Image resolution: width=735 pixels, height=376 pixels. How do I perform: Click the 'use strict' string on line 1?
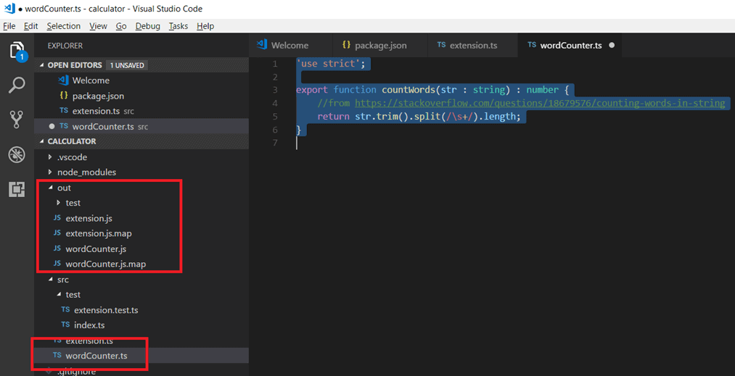(328, 64)
